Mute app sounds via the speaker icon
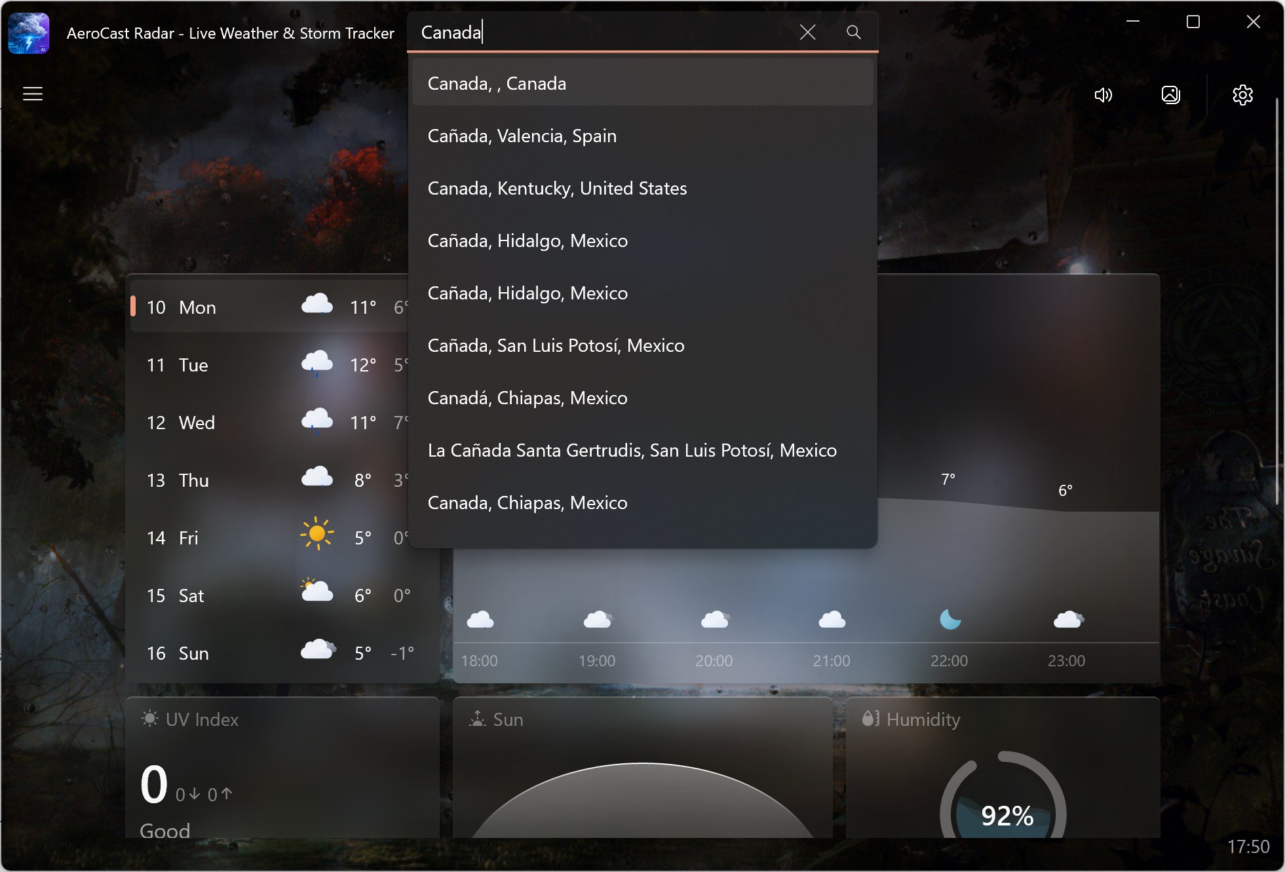Image resolution: width=1285 pixels, height=872 pixels. point(1103,95)
